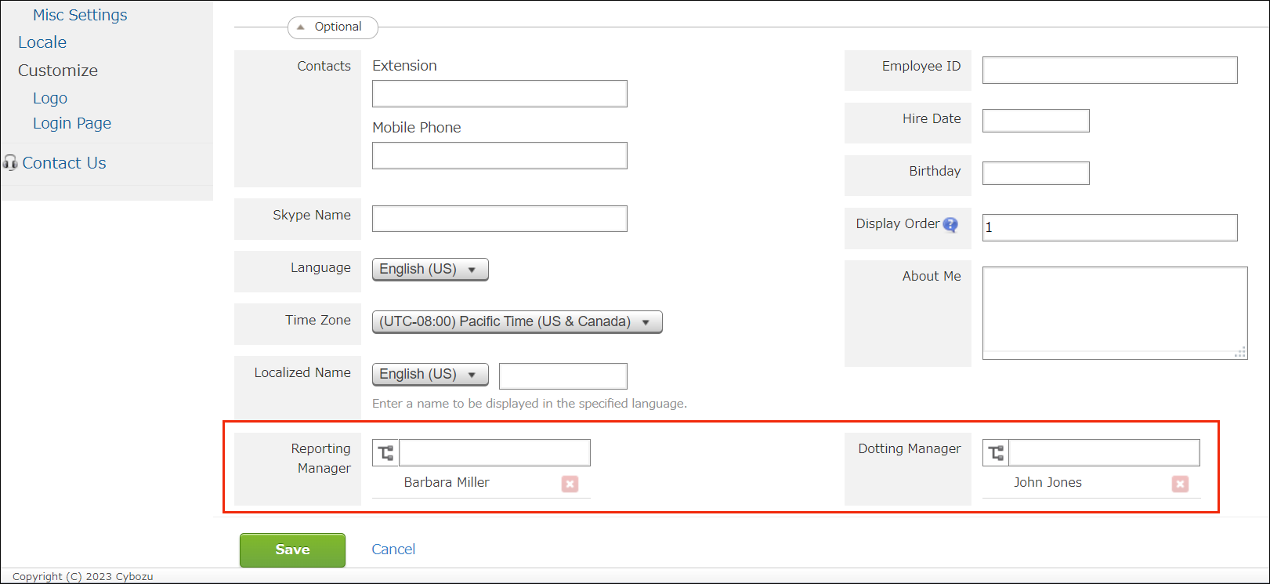Remove John Jones from Dotting Manager
The width and height of the screenshot is (1270, 584).
tap(1180, 484)
